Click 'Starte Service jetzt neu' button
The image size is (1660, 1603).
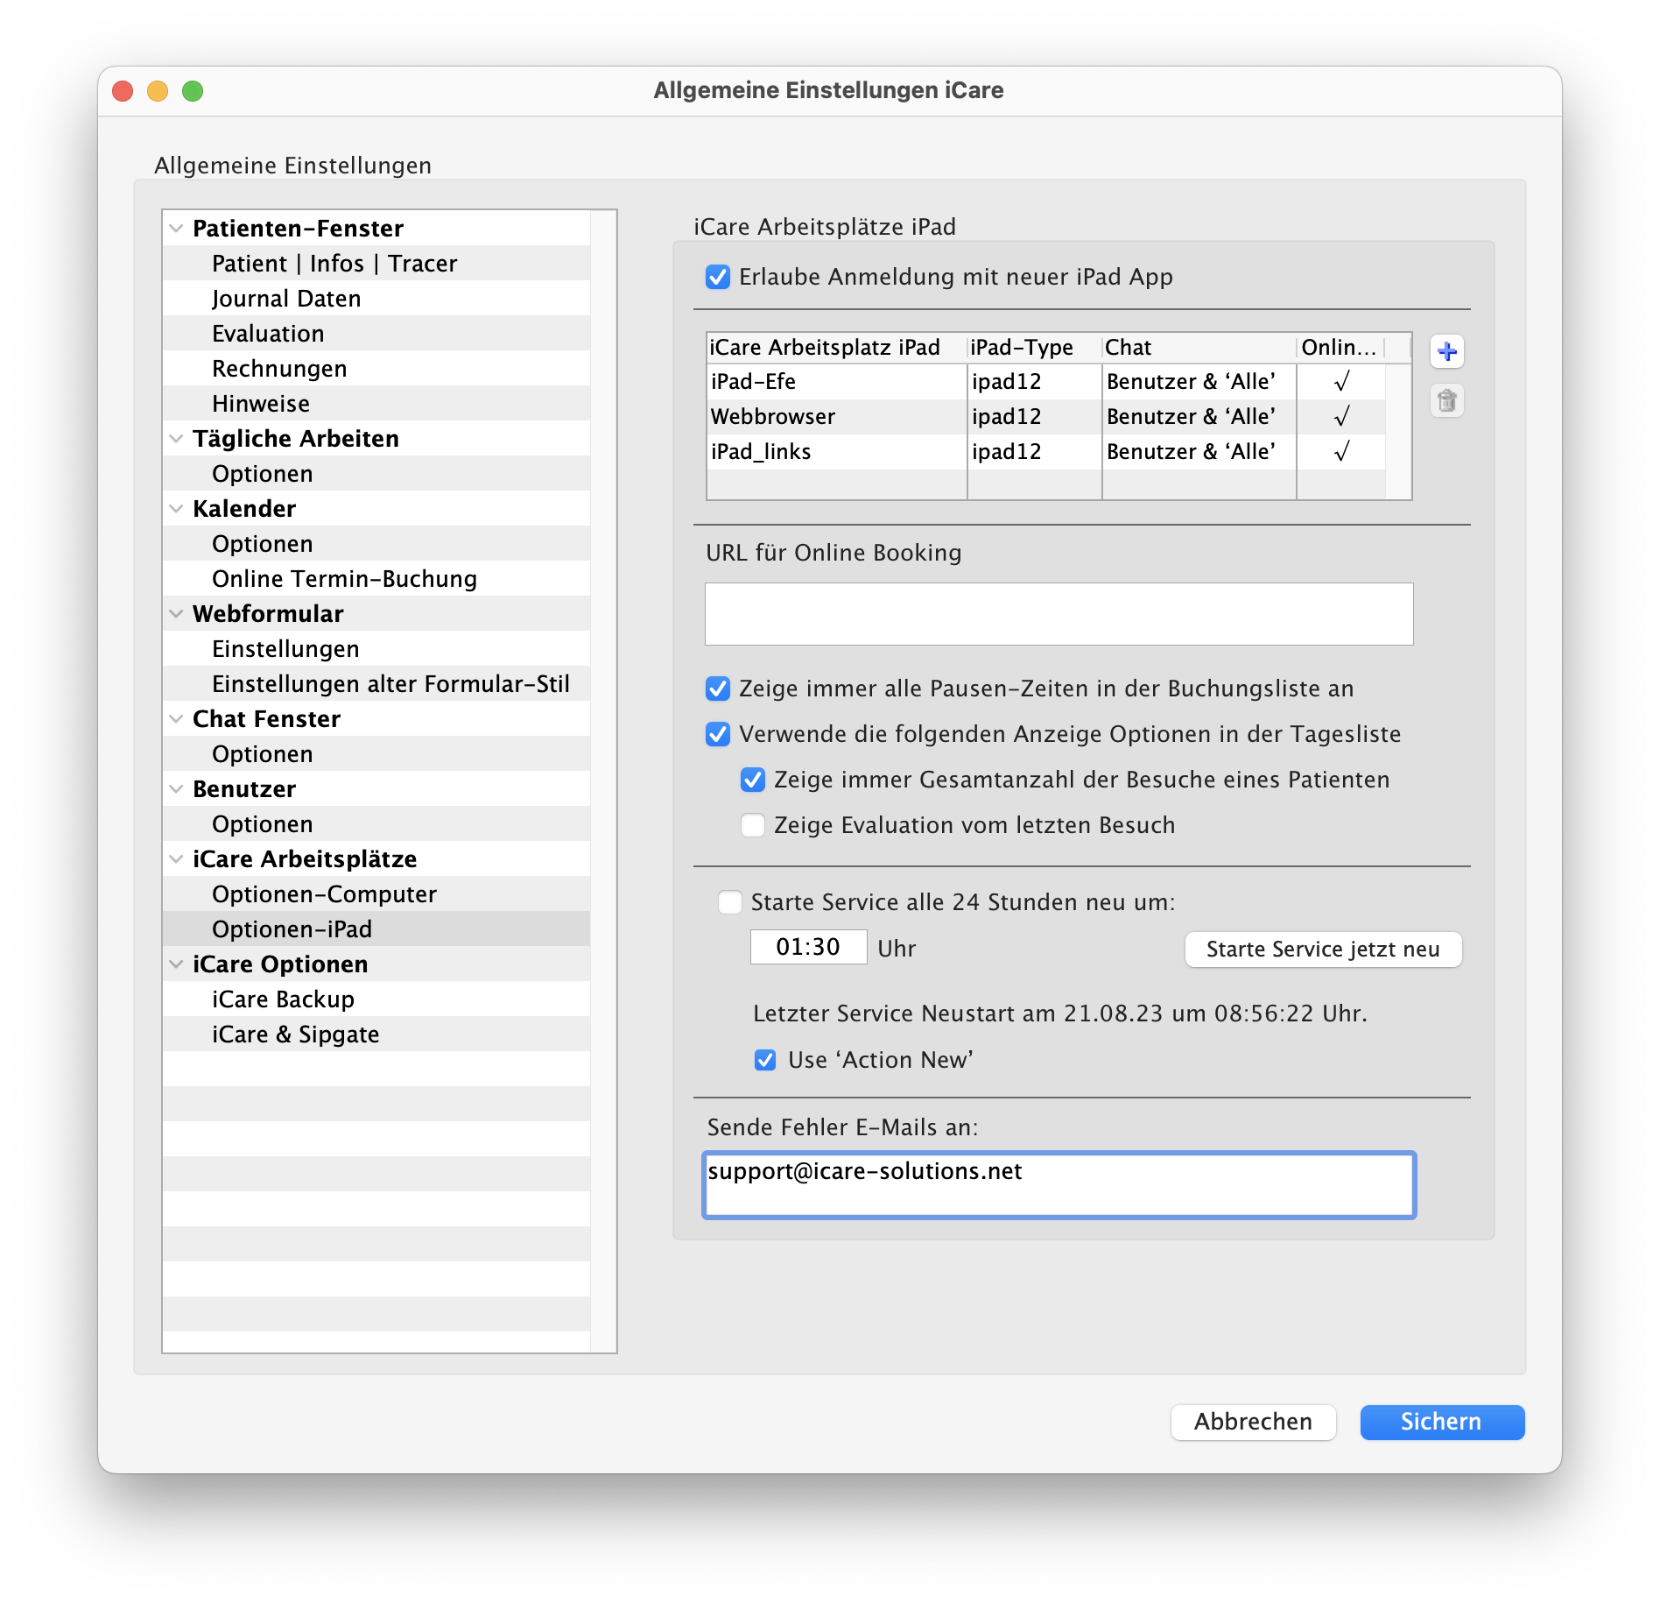[x=1322, y=950]
